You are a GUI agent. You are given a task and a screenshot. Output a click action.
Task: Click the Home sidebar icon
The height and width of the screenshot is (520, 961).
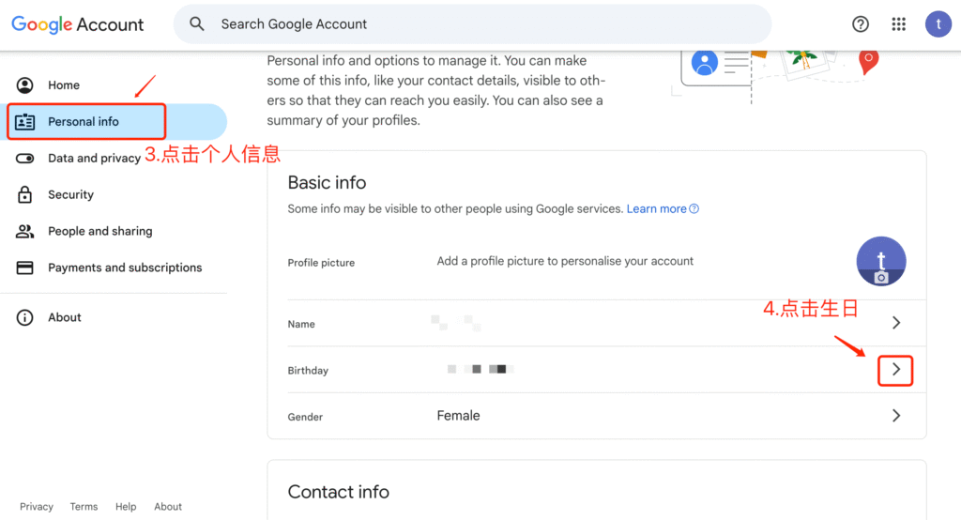[x=24, y=85]
